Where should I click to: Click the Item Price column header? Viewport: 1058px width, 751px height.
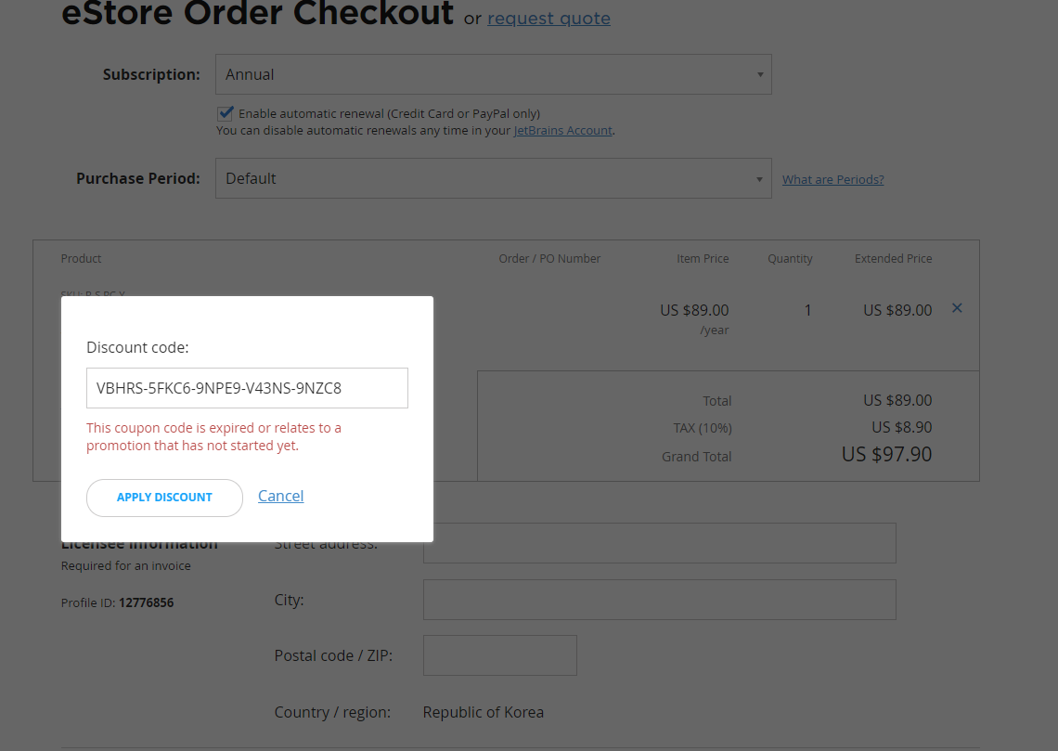(703, 258)
